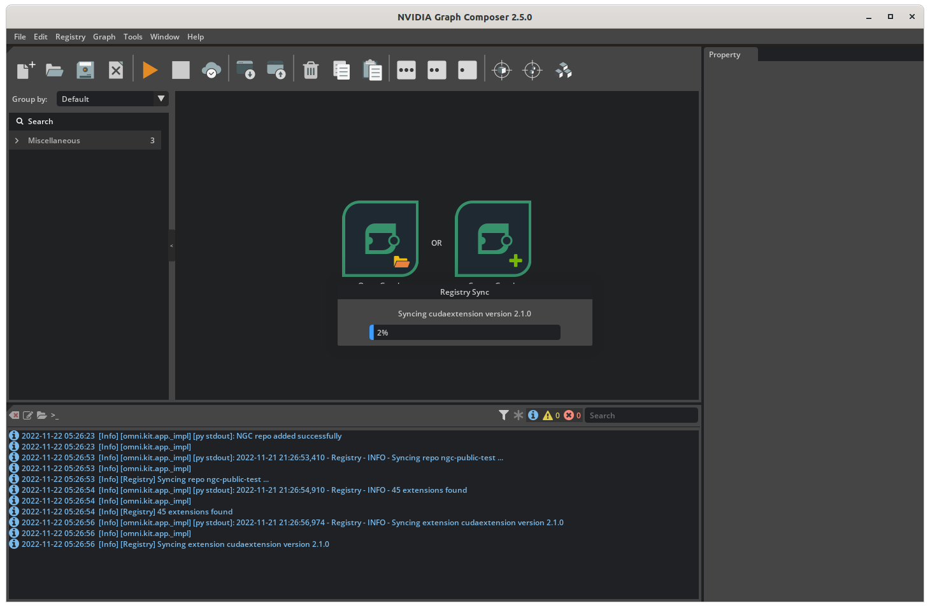The height and width of the screenshot is (608, 930).
Task: Open the Help menu
Action: tap(196, 37)
